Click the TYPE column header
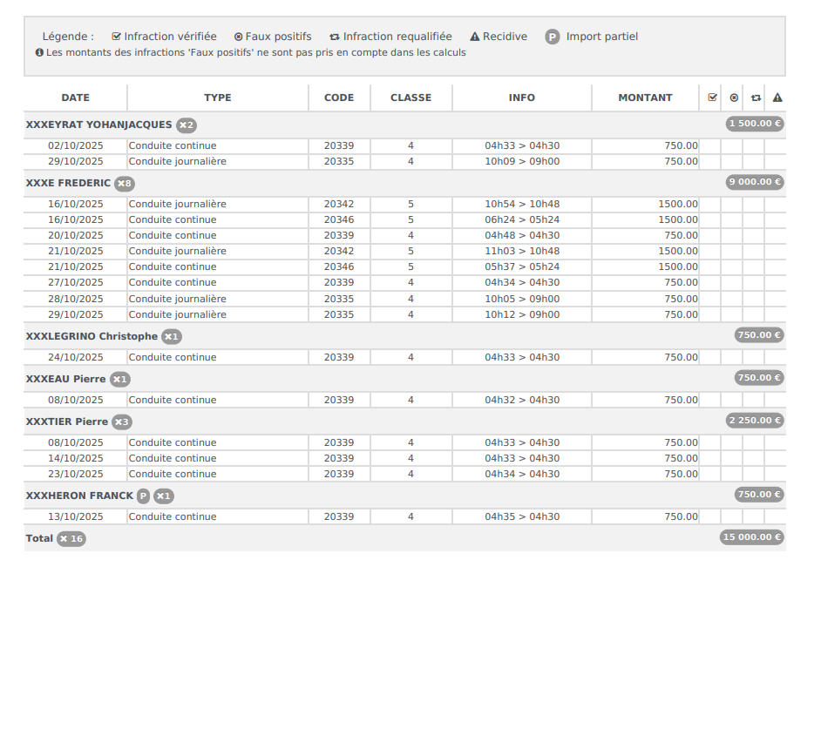The width and height of the screenshot is (821, 742). [218, 98]
